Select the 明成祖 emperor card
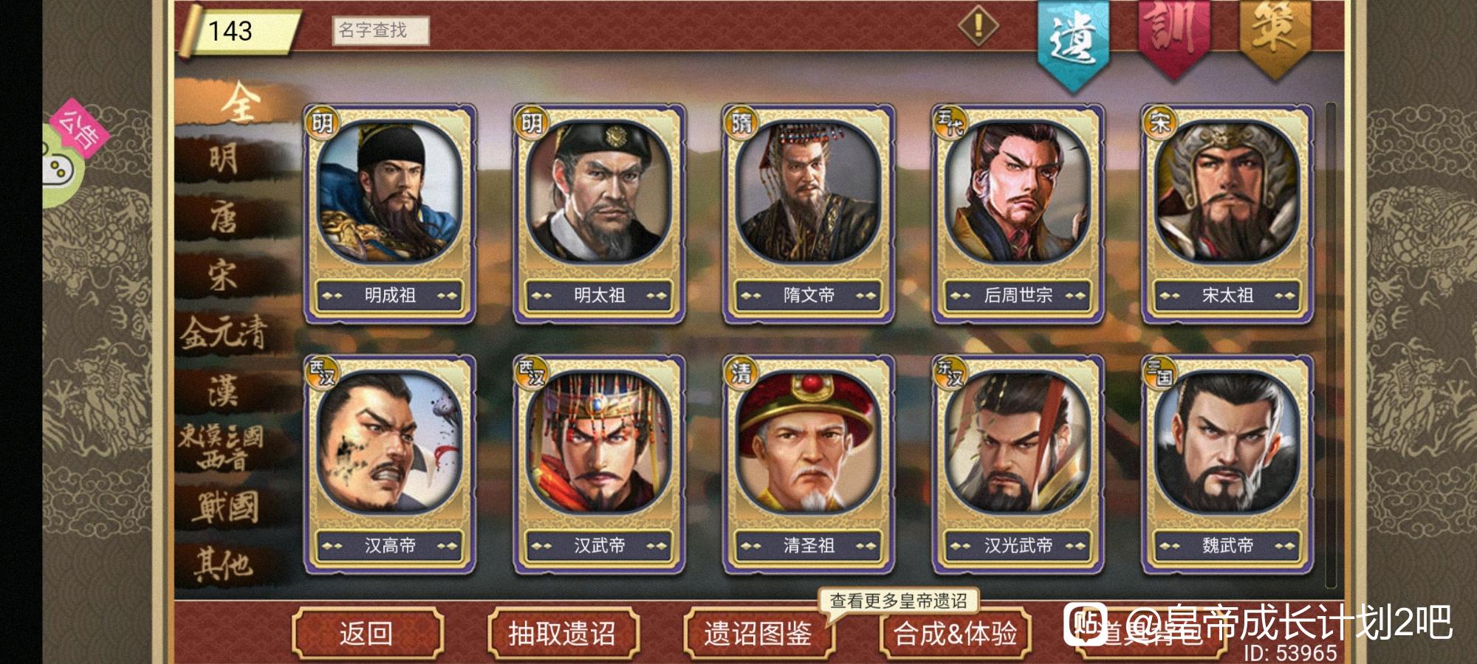Viewport: 1477px width, 664px height. [x=389, y=214]
